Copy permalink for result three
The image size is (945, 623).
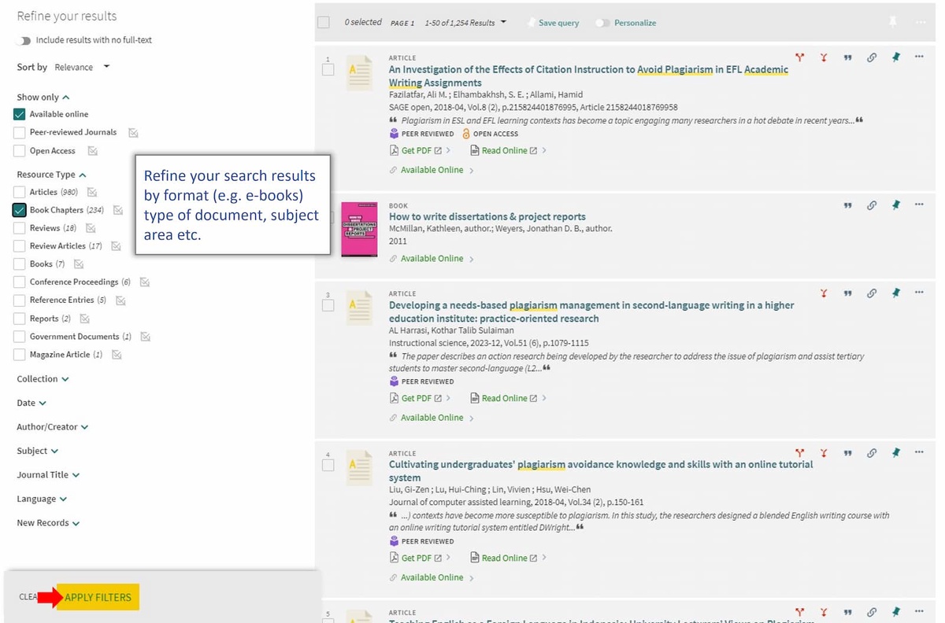point(872,292)
